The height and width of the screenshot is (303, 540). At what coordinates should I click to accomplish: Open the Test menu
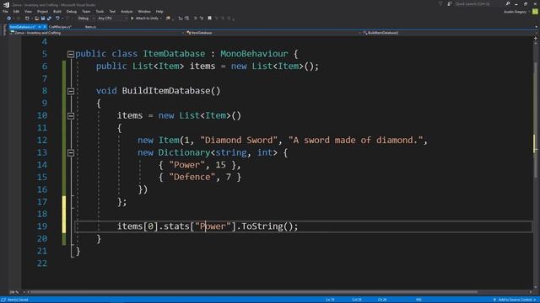[x=112, y=11]
